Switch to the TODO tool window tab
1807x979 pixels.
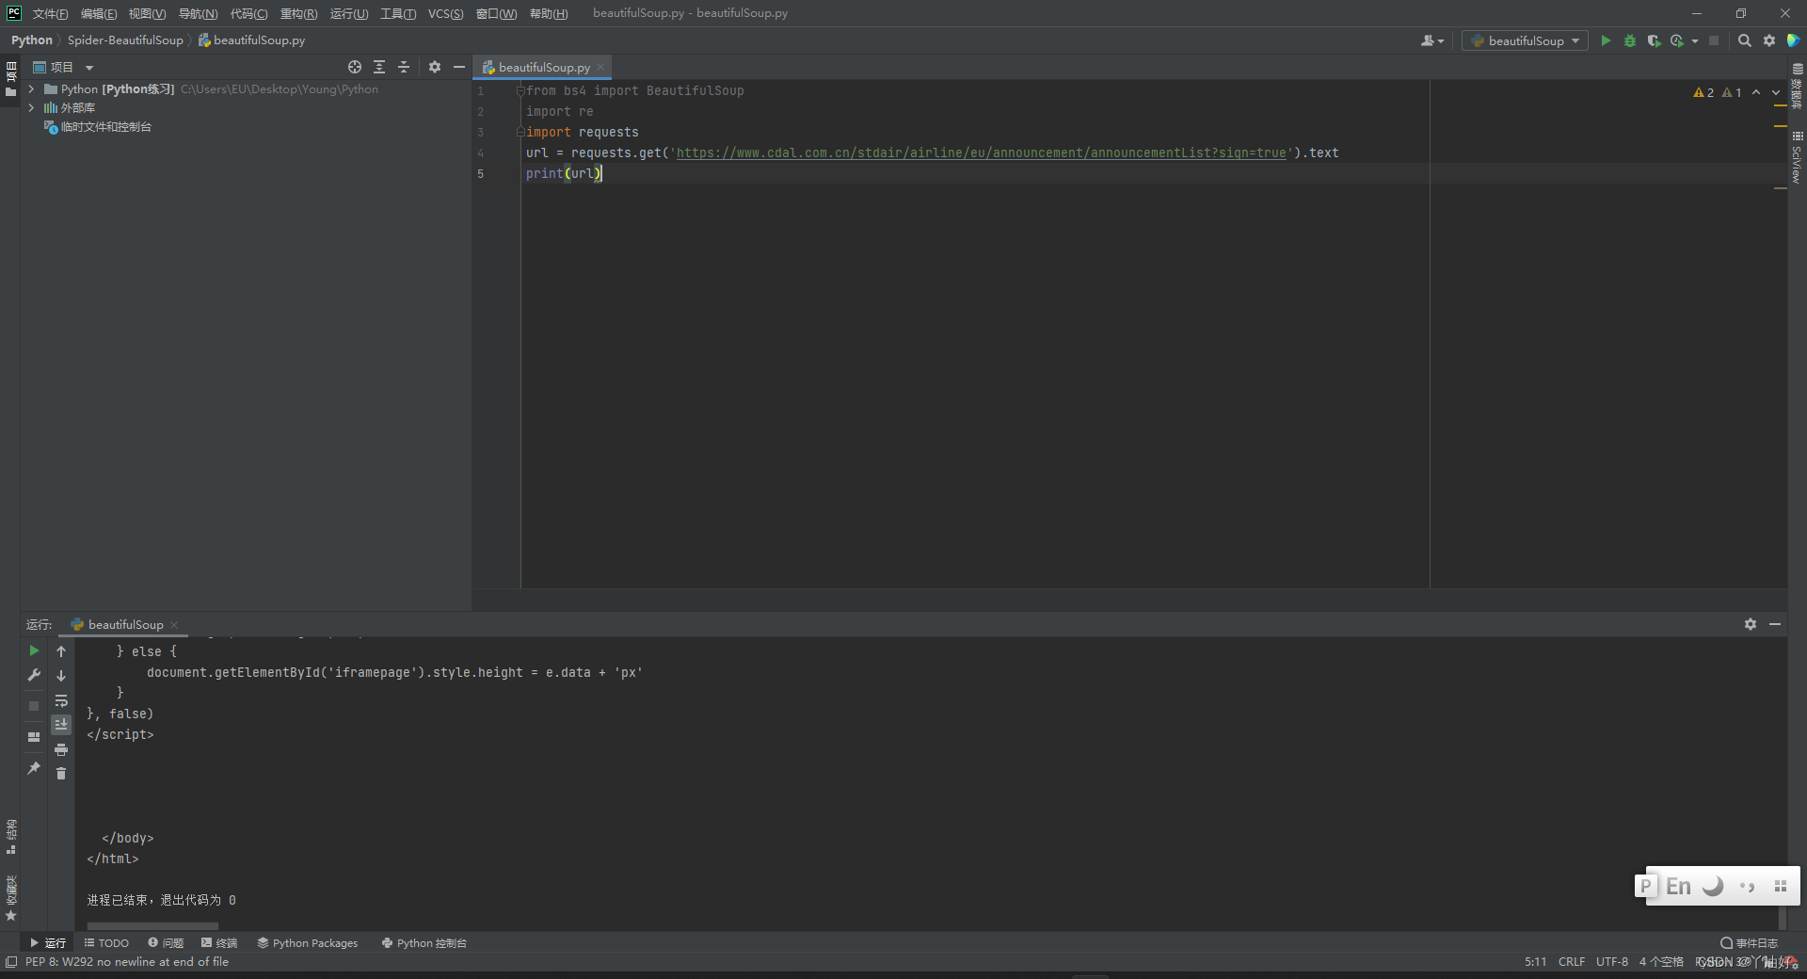pos(106,942)
